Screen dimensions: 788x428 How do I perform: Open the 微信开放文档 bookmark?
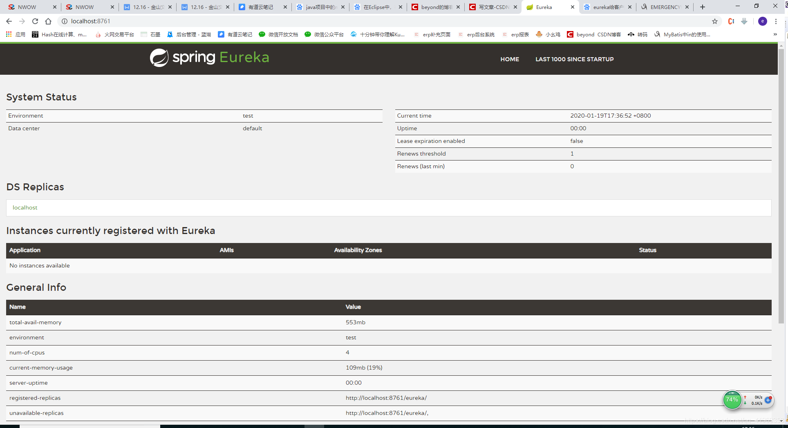pyautogui.click(x=278, y=34)
